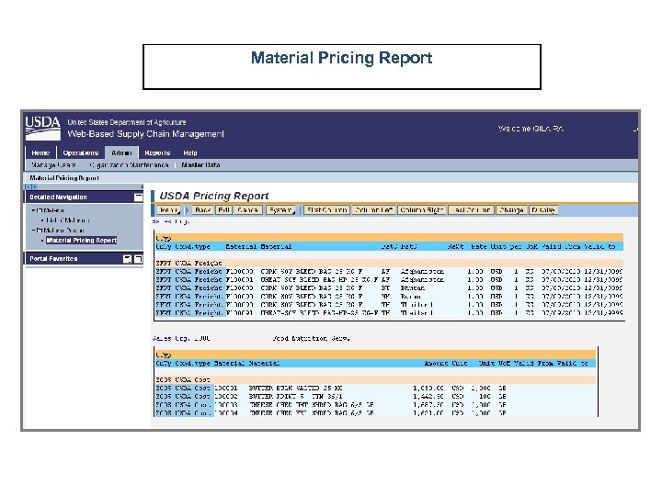Click 'Web-Based Supply Chain Management' title
This screenshot has height=496, width=662.
point(146,134)
